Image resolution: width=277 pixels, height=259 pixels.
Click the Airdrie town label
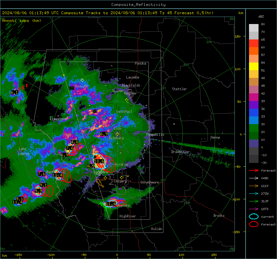coord(121,164)
